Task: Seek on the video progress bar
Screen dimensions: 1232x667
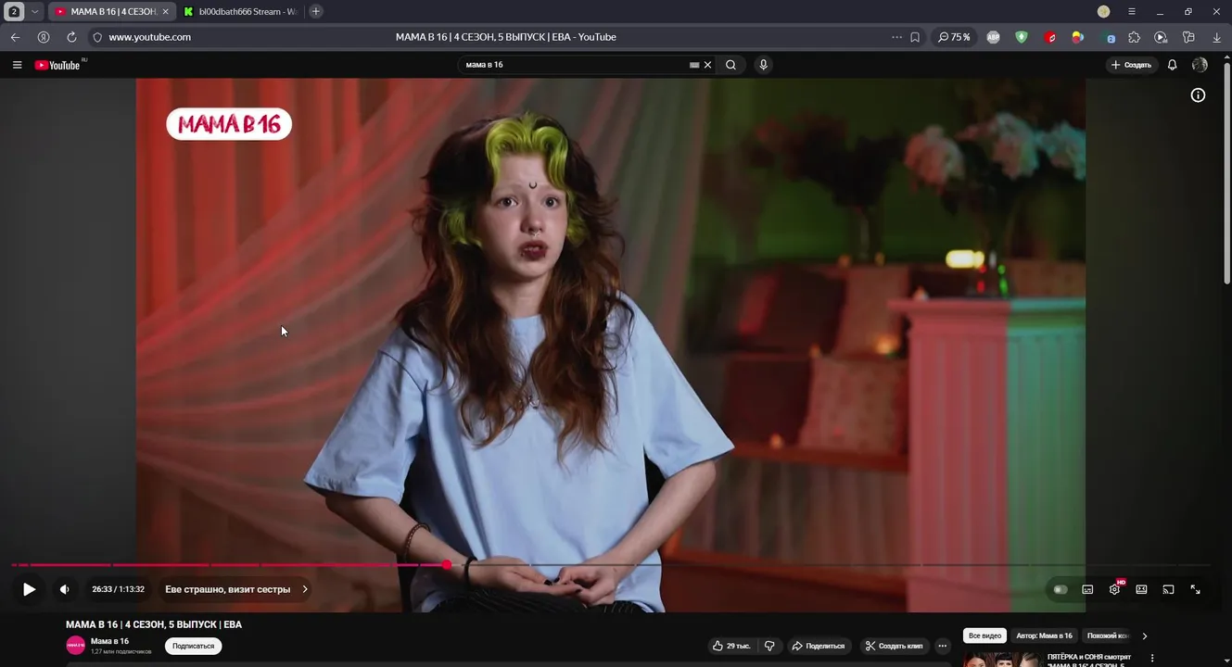Action: coord(611,564)
